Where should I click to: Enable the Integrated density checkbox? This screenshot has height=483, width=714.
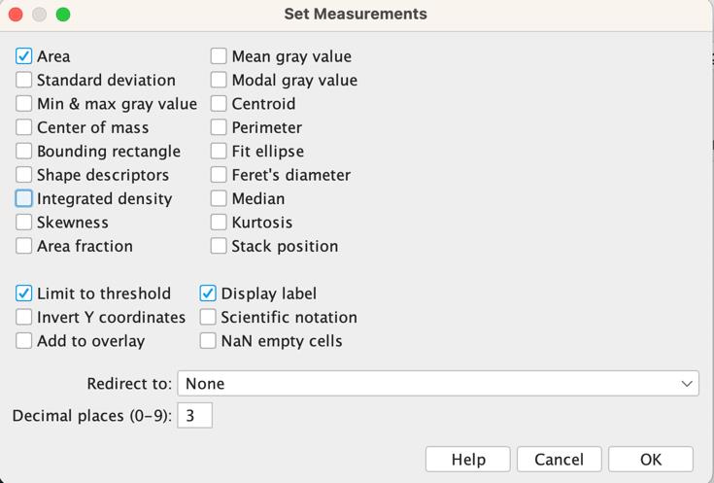pos(23,198)
